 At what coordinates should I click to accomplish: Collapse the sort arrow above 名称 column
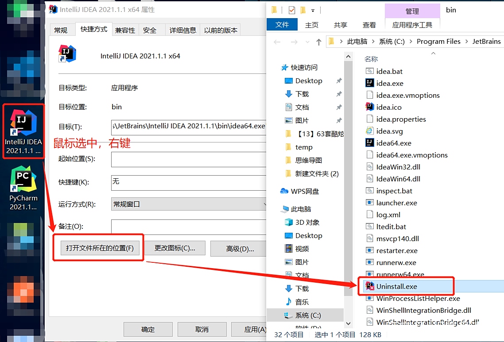[433, 53]
